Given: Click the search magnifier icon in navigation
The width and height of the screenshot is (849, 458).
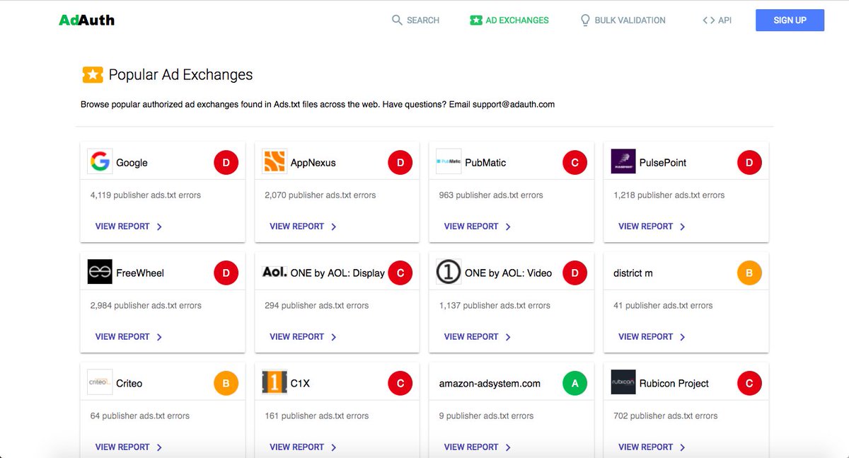Looking at the screenshot, I should [397, 20].
